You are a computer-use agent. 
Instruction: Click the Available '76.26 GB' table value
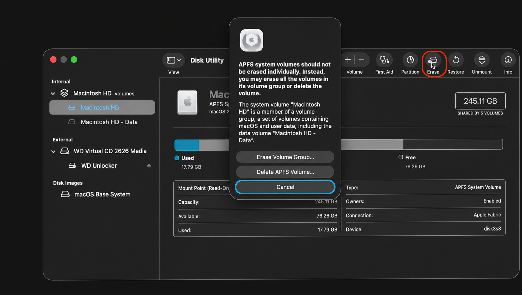327,216
